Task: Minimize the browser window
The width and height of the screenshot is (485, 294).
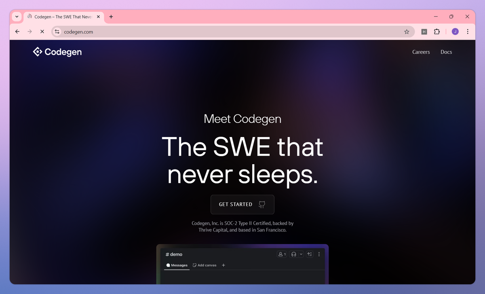Action: click(x=436, y=17)
